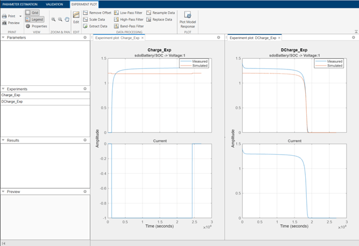Click the Edit plot button
The image size is (359, 246).
pos(76,17)
